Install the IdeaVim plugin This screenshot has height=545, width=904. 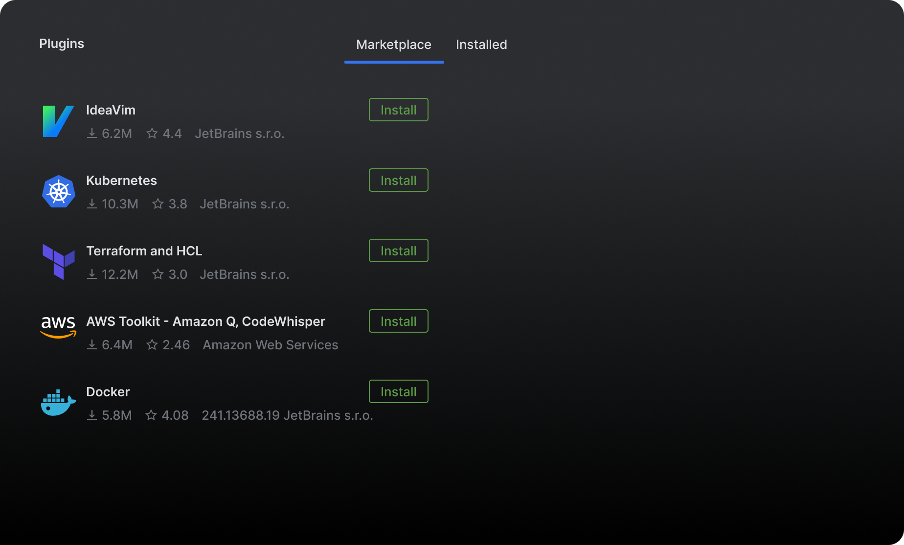click(x=398, y=110)
